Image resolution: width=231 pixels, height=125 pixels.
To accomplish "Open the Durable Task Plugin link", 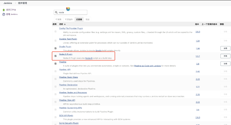I will click(68, 39).
